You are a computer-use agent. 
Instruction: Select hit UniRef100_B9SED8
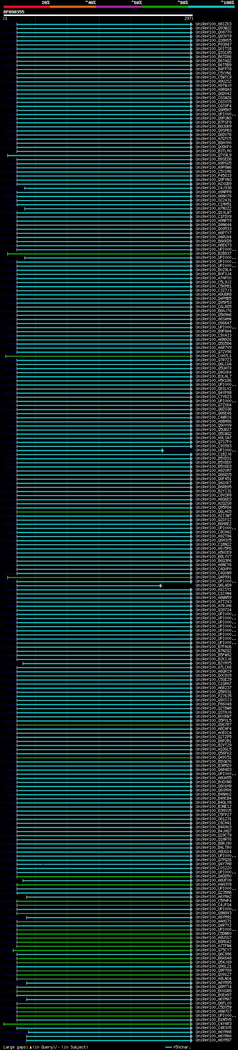pyautogui.click(x=213, y=159)
